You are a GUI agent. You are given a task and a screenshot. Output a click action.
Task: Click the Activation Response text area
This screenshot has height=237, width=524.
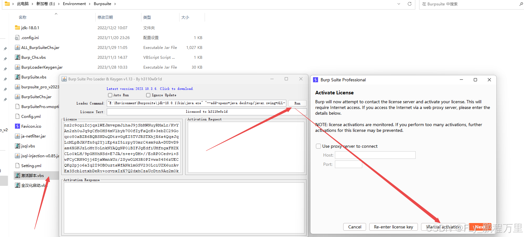click(x=184, y=208)
